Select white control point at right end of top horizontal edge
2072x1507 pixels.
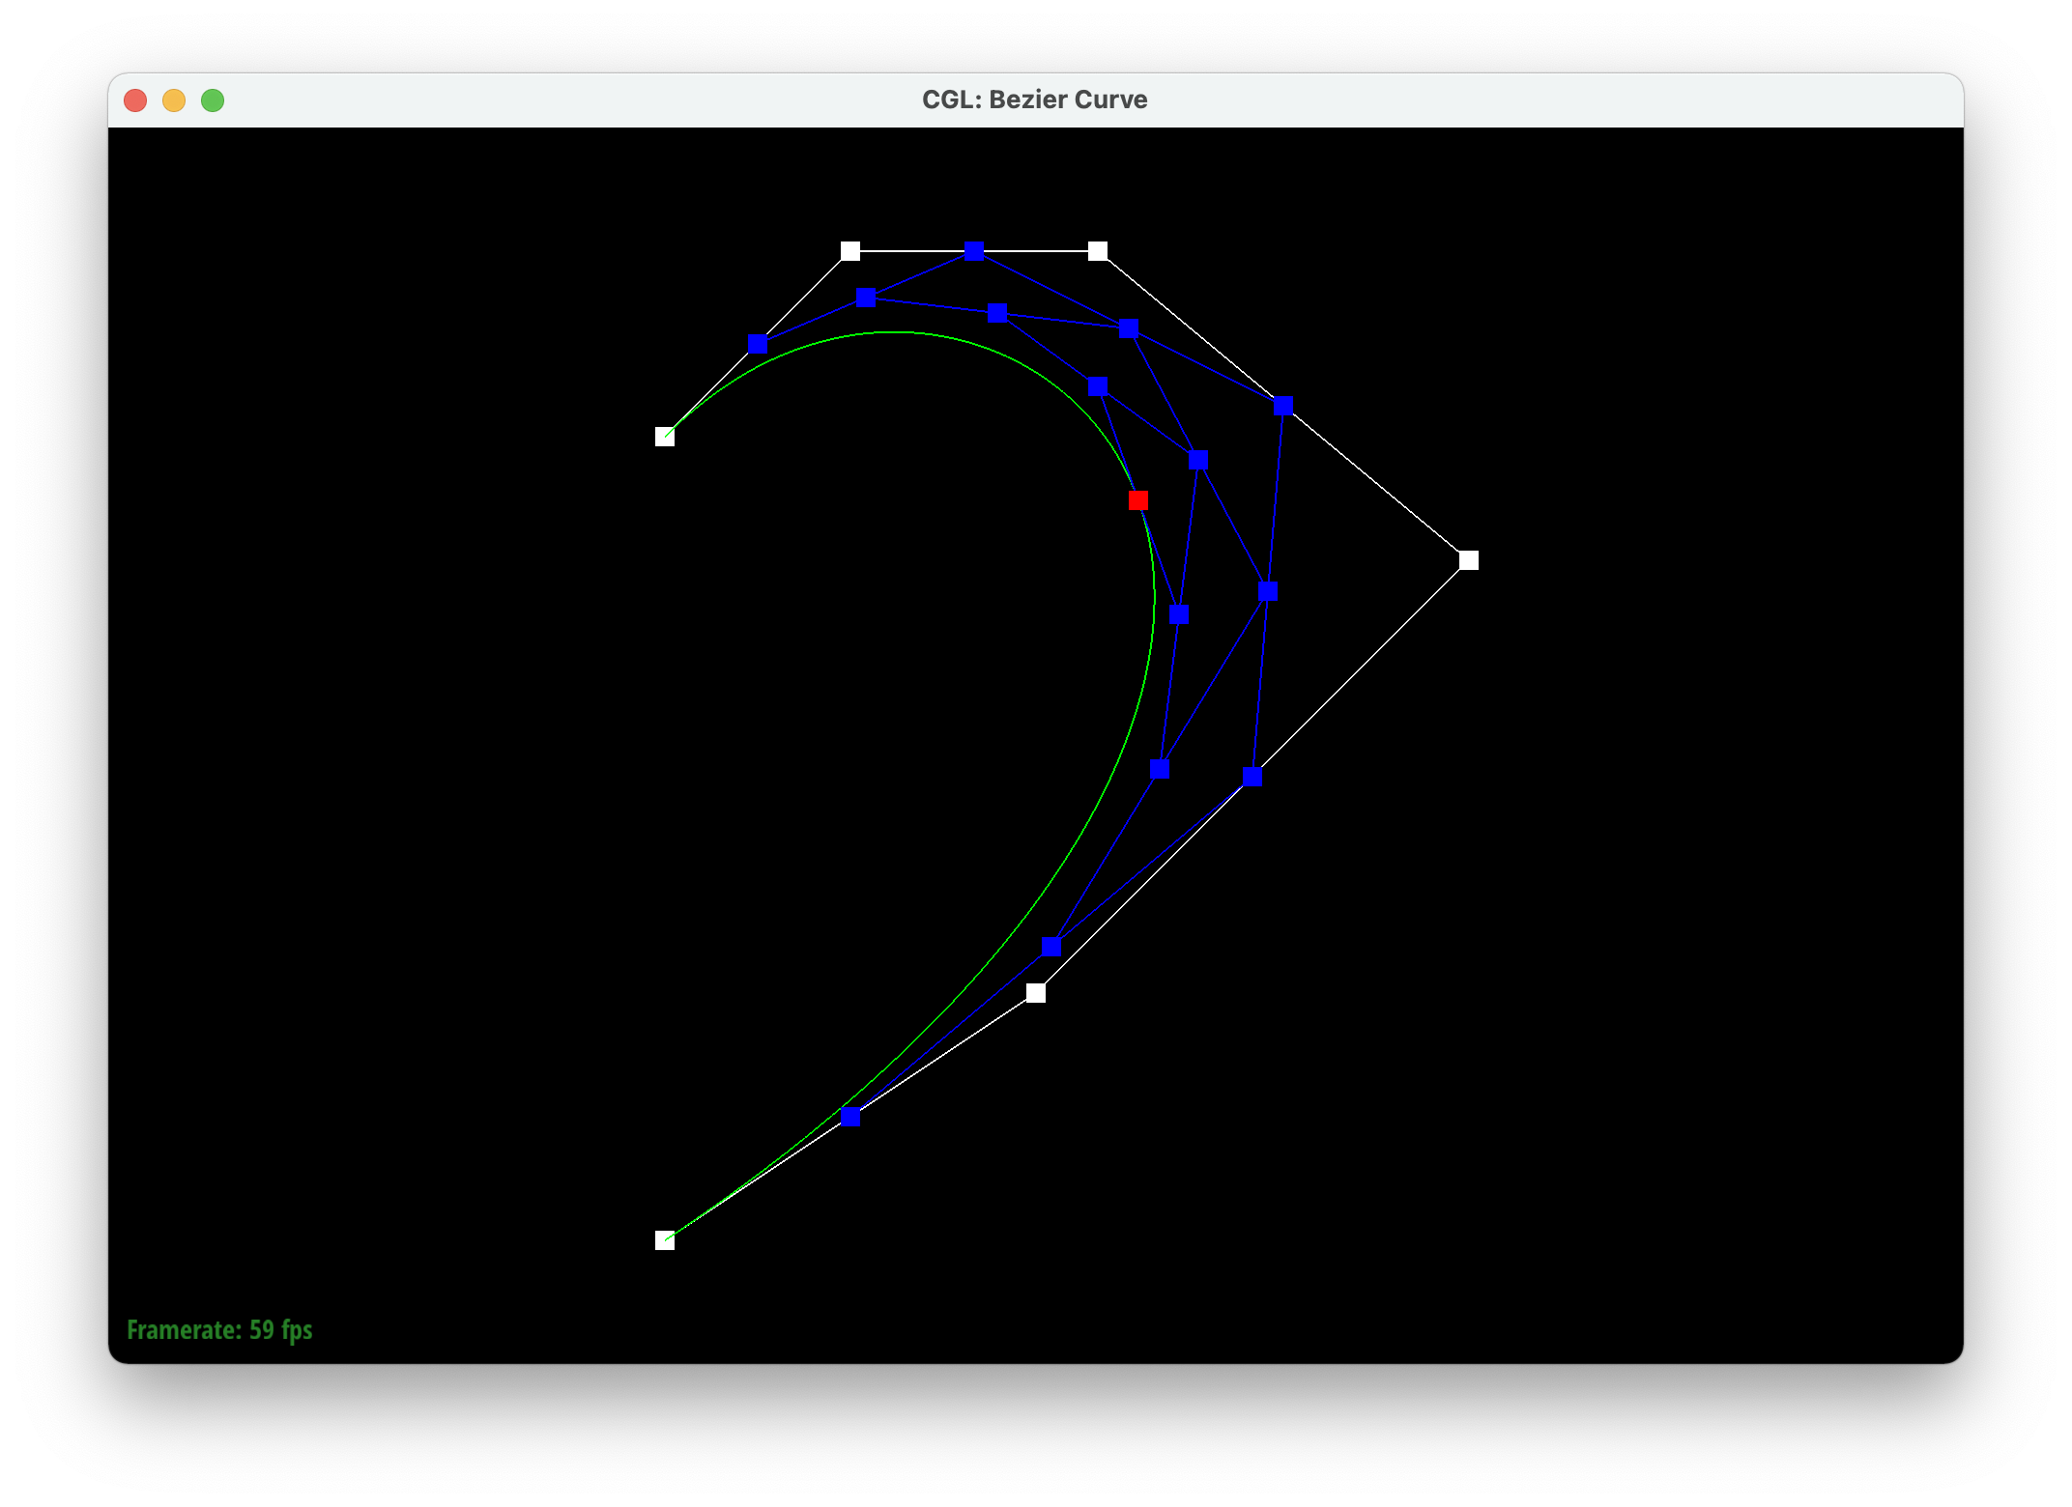click(1098, 251)
